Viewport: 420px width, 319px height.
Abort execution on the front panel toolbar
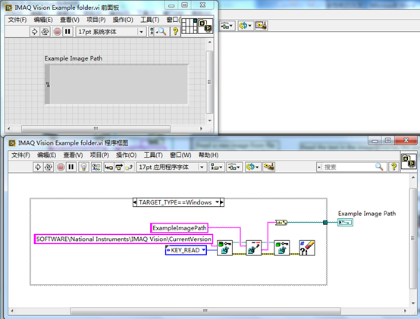click(58, 32)
